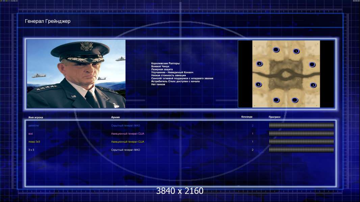360x202 pixels.
Task: Select player name "palestine"
Action: tap(33, 126)
